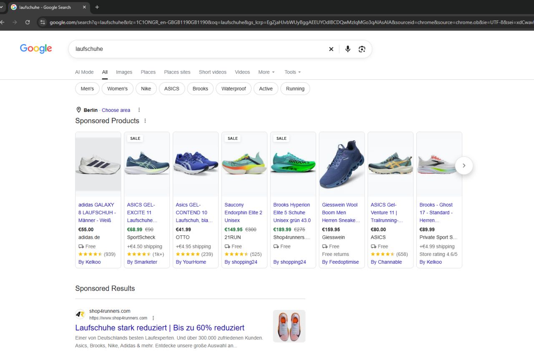
Task: Click the Sponsored Results heading text
Action: (x=105, y=288)
